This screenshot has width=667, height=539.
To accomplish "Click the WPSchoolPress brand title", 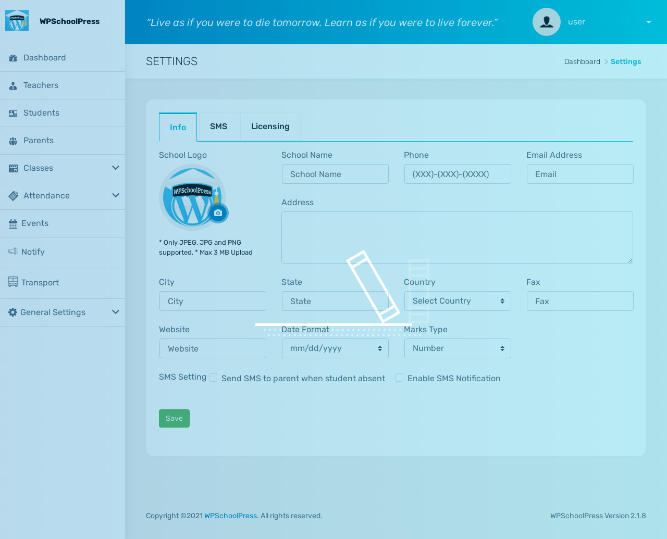I will click(69, 21).
